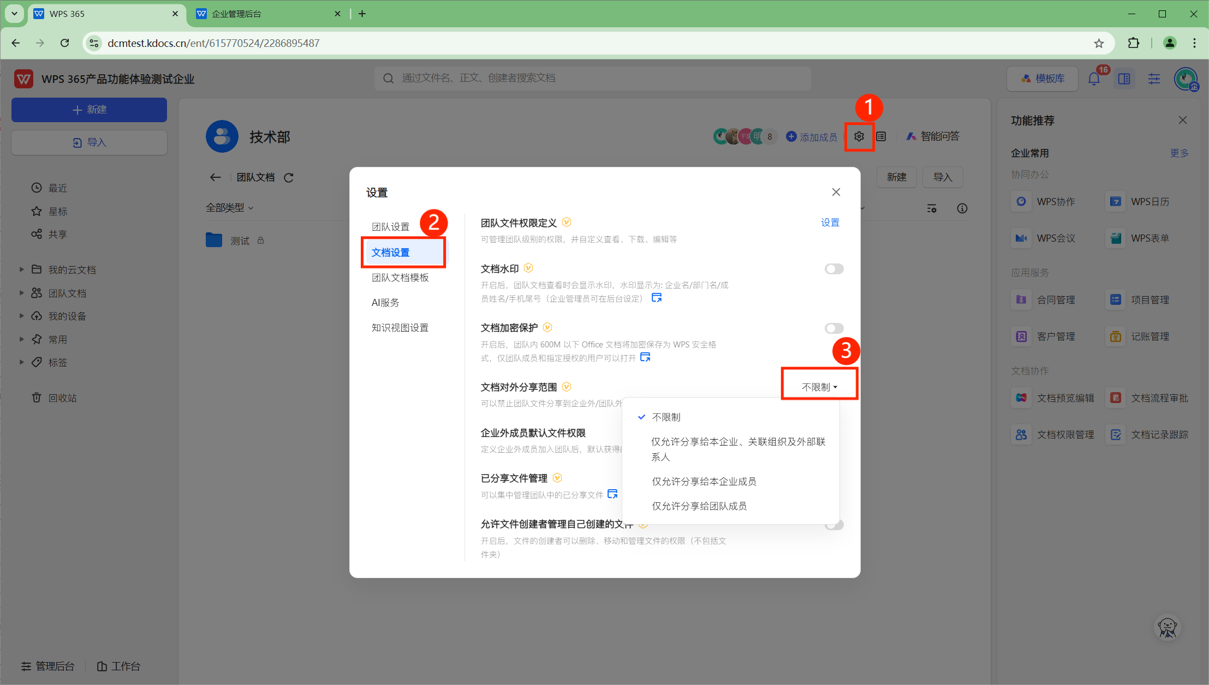
Task: Click 更多 link in 企业常用
Action: [1179, 153]
